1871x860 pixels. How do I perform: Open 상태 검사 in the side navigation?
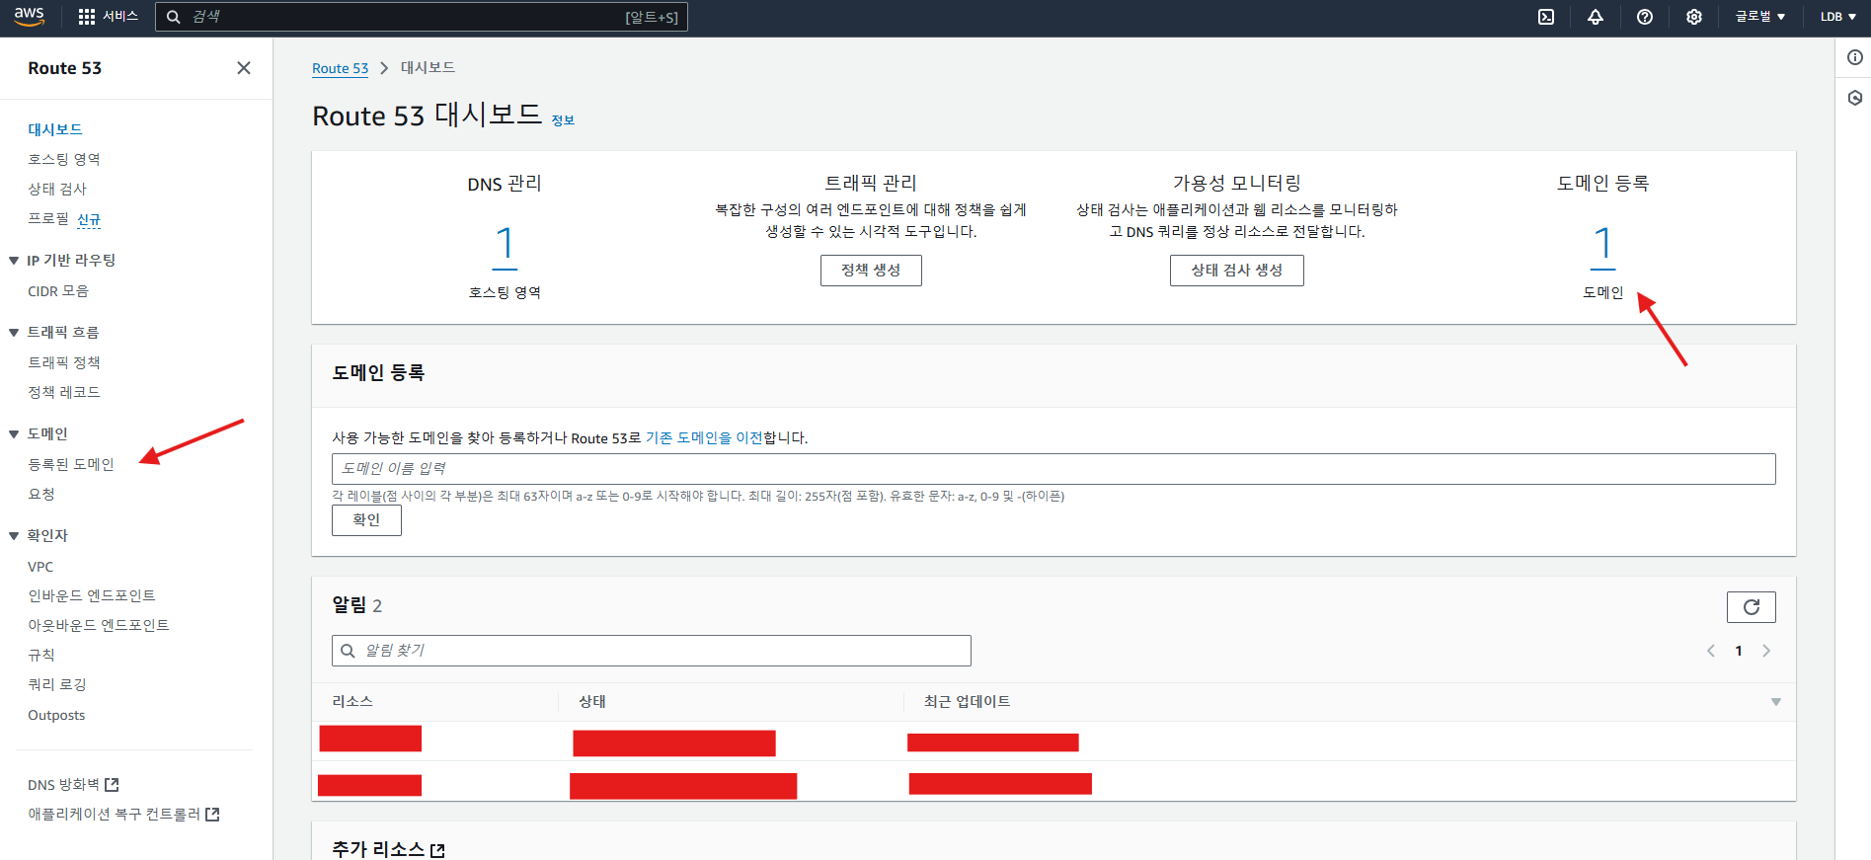pos(57,189)
